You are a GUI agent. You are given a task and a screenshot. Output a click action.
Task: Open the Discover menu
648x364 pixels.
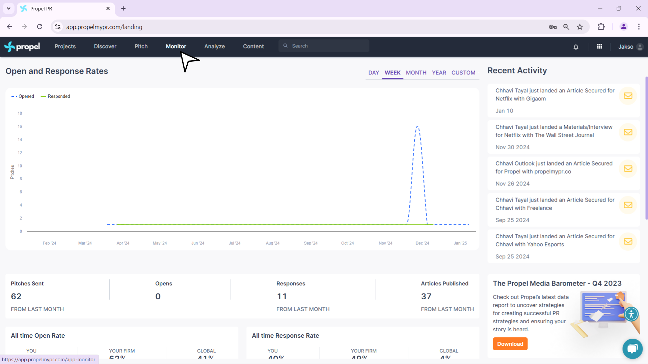pyautogui.click(x=105, y=47)
